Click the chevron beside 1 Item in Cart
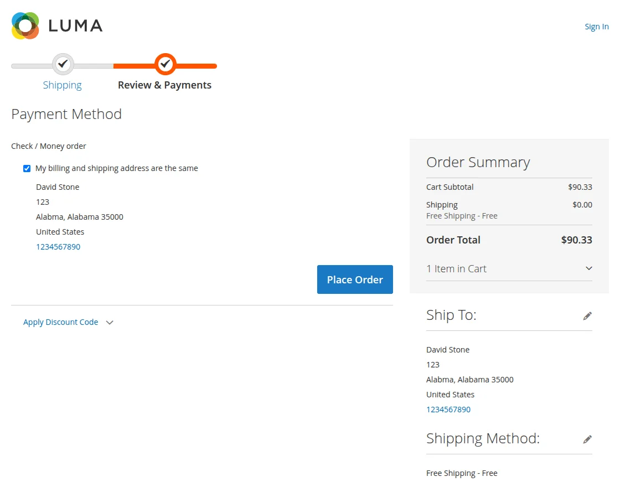Screen dimensions: 620x487 point(588,268)
